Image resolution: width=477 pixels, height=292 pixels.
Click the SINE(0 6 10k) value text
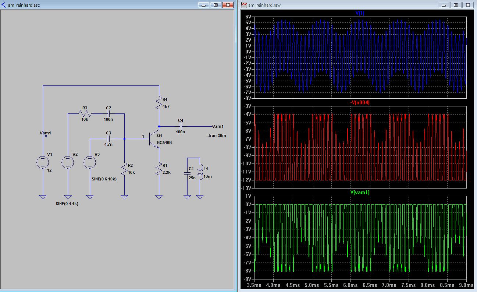coord(104,179)
